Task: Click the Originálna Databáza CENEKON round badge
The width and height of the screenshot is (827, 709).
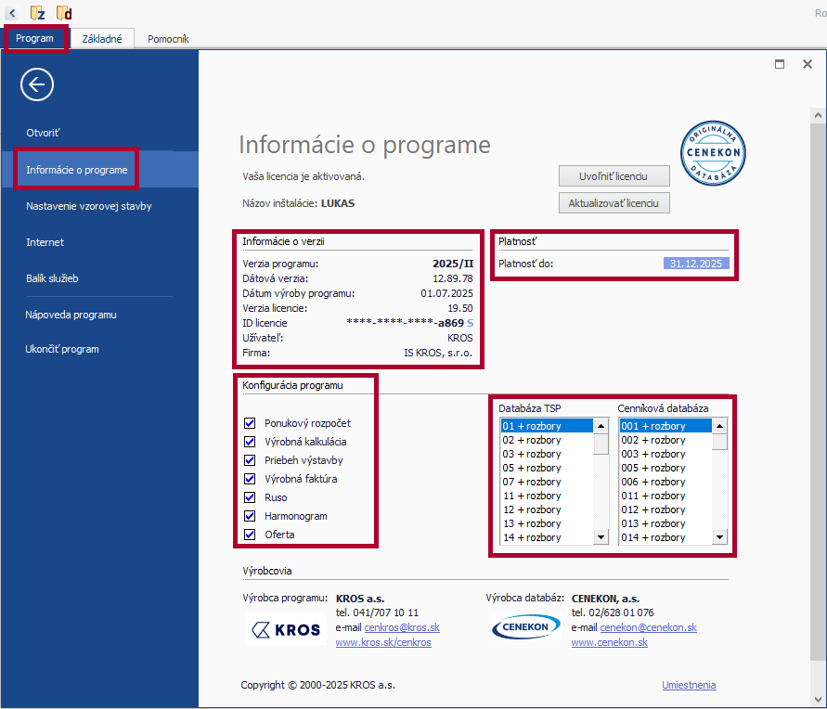Action: [716, 152]
